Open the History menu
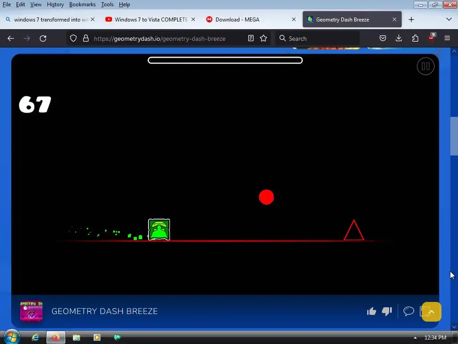This screenshot has height=344, width=458. pos(55,4)
